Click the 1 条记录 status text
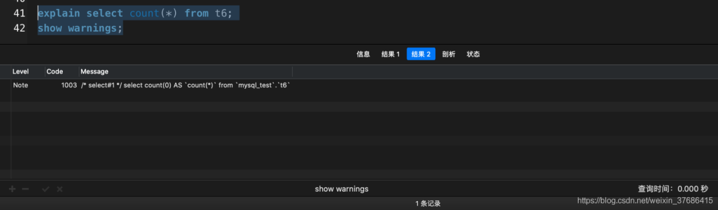The image size is (718, 210). point(428,204)
